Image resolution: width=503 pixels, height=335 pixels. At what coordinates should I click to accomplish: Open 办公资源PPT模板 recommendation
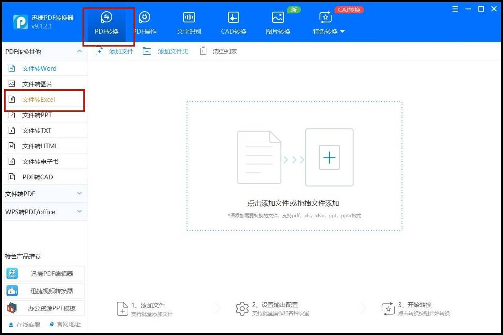pyautogui.click(x=45, y=308)
